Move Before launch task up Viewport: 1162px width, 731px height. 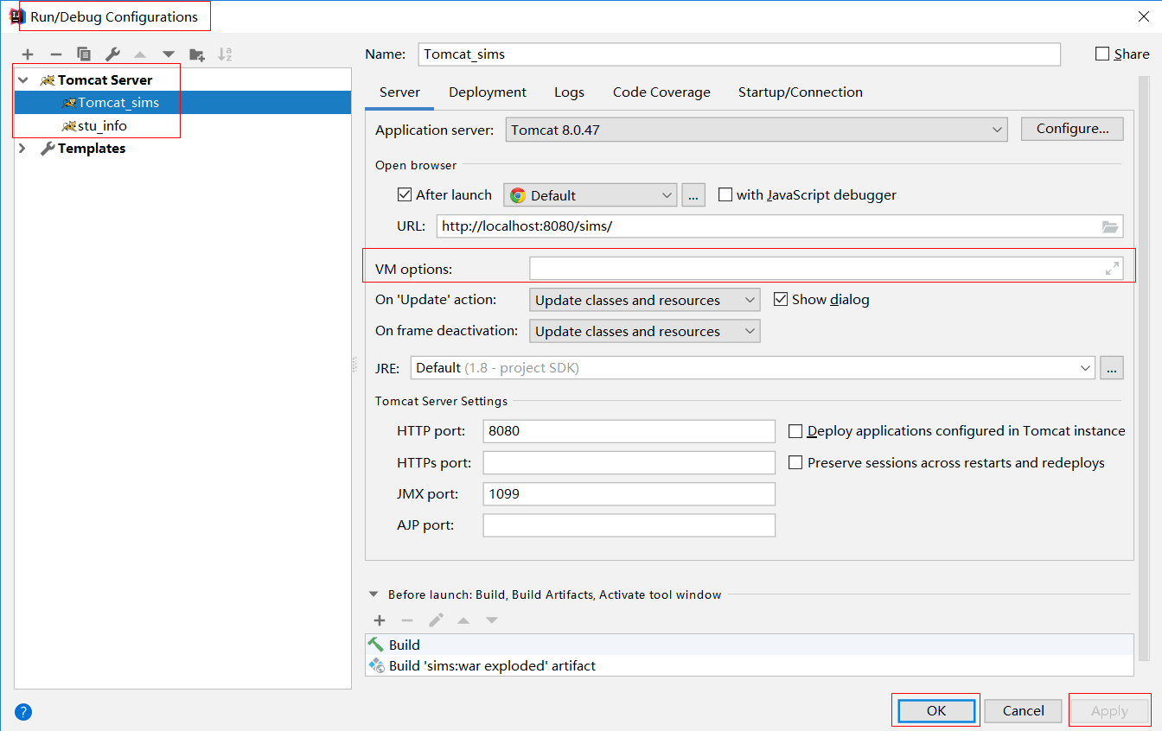(x=463, y=620)
